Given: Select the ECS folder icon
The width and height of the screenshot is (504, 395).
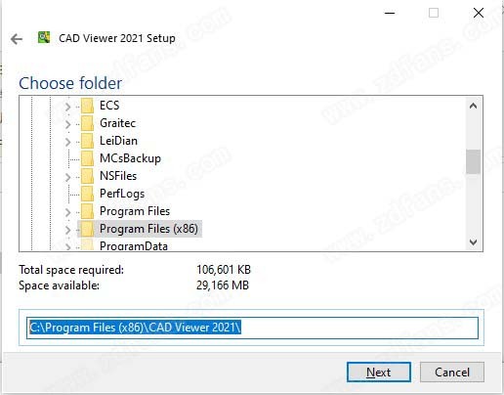Looking at the screenshot, I should coord(87,106).
